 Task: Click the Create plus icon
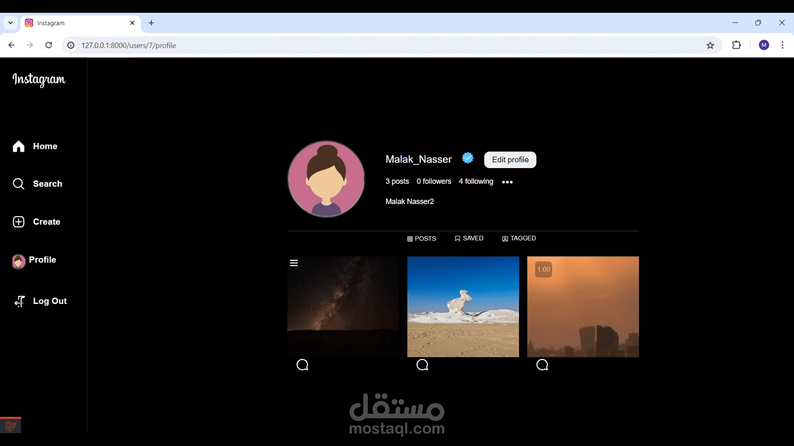(19, 222)
